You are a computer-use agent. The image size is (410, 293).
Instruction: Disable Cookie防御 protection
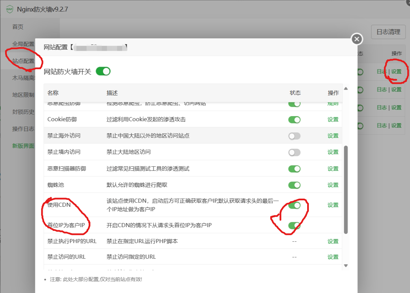pyautogui.click(x=294, y=119)
